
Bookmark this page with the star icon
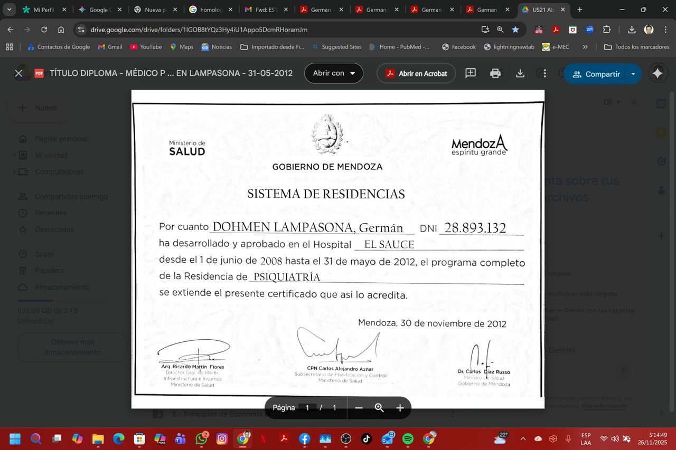(x=515, y=30)
